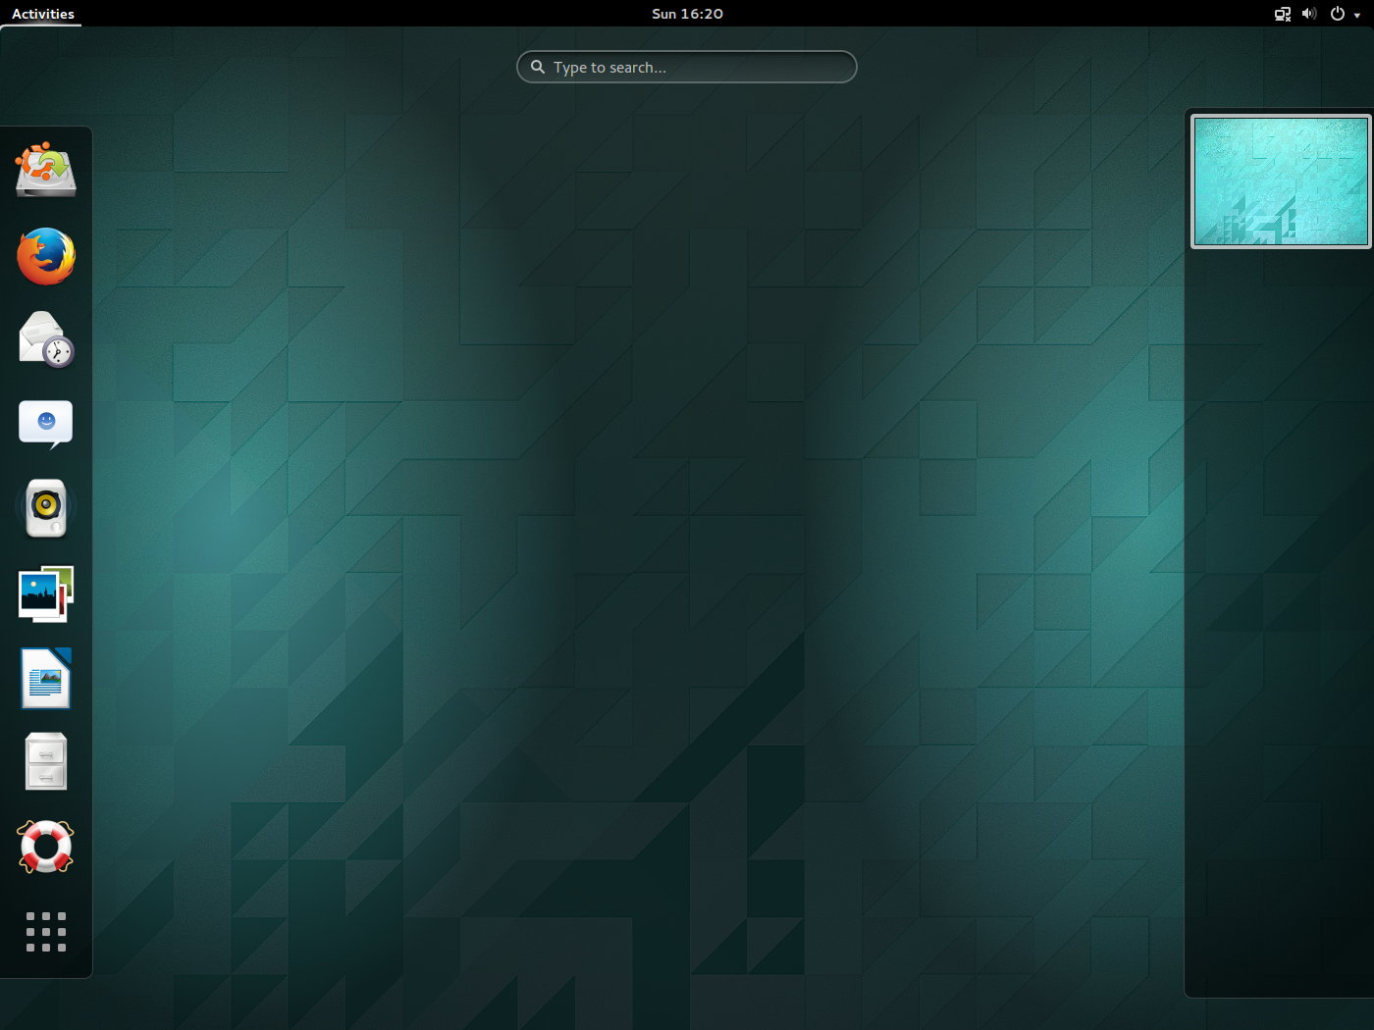The height and width of the screenshot is (1030, 1374).
Task: Open the Rhythmbox music player
Action: (x=46, y=508)
